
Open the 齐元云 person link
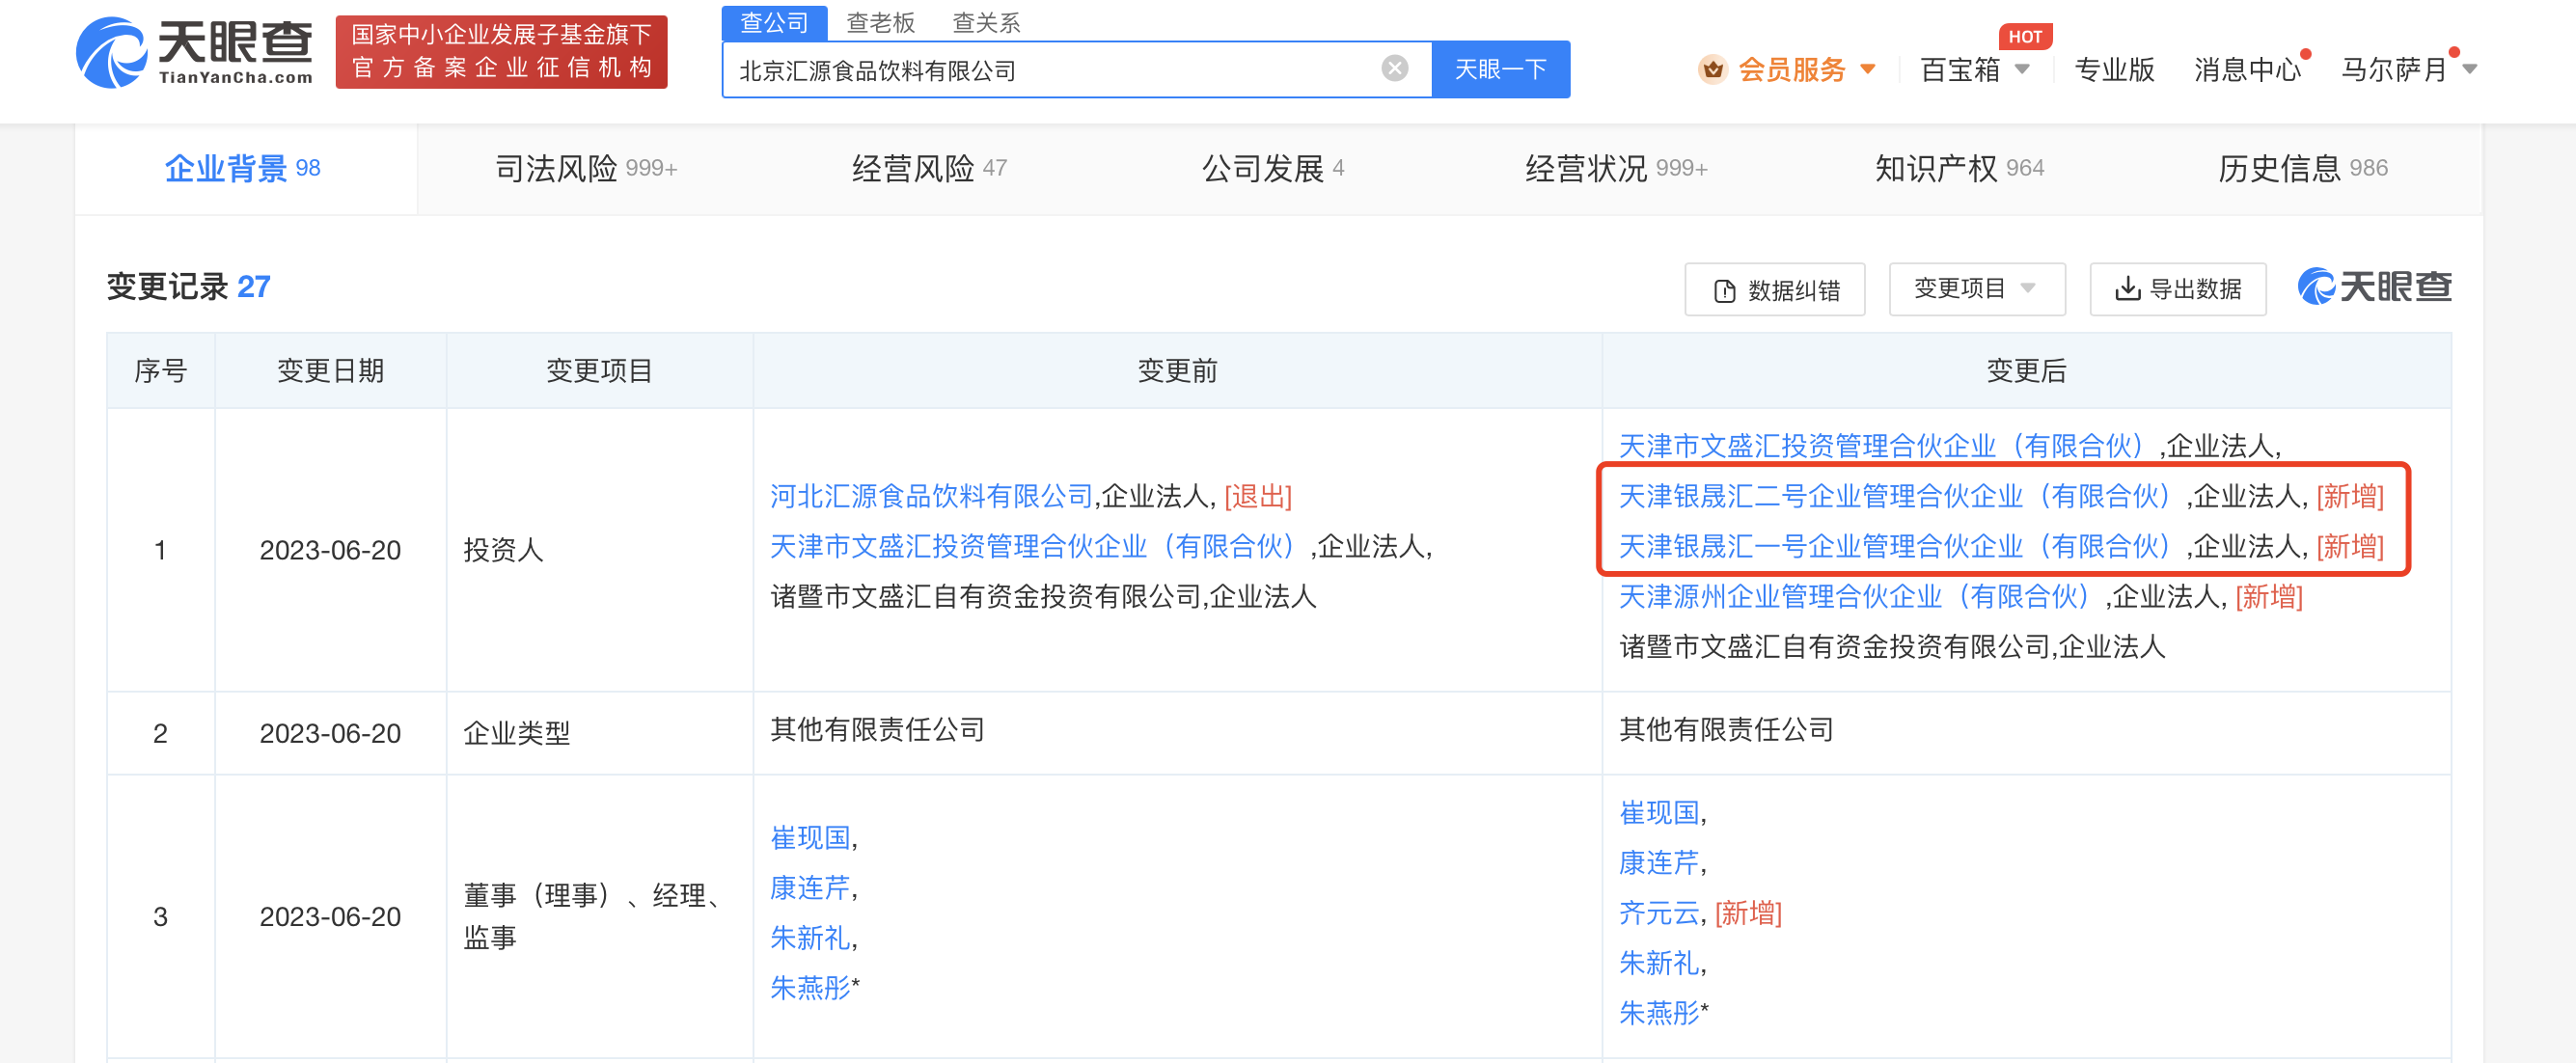click(x=1659, y=912)
